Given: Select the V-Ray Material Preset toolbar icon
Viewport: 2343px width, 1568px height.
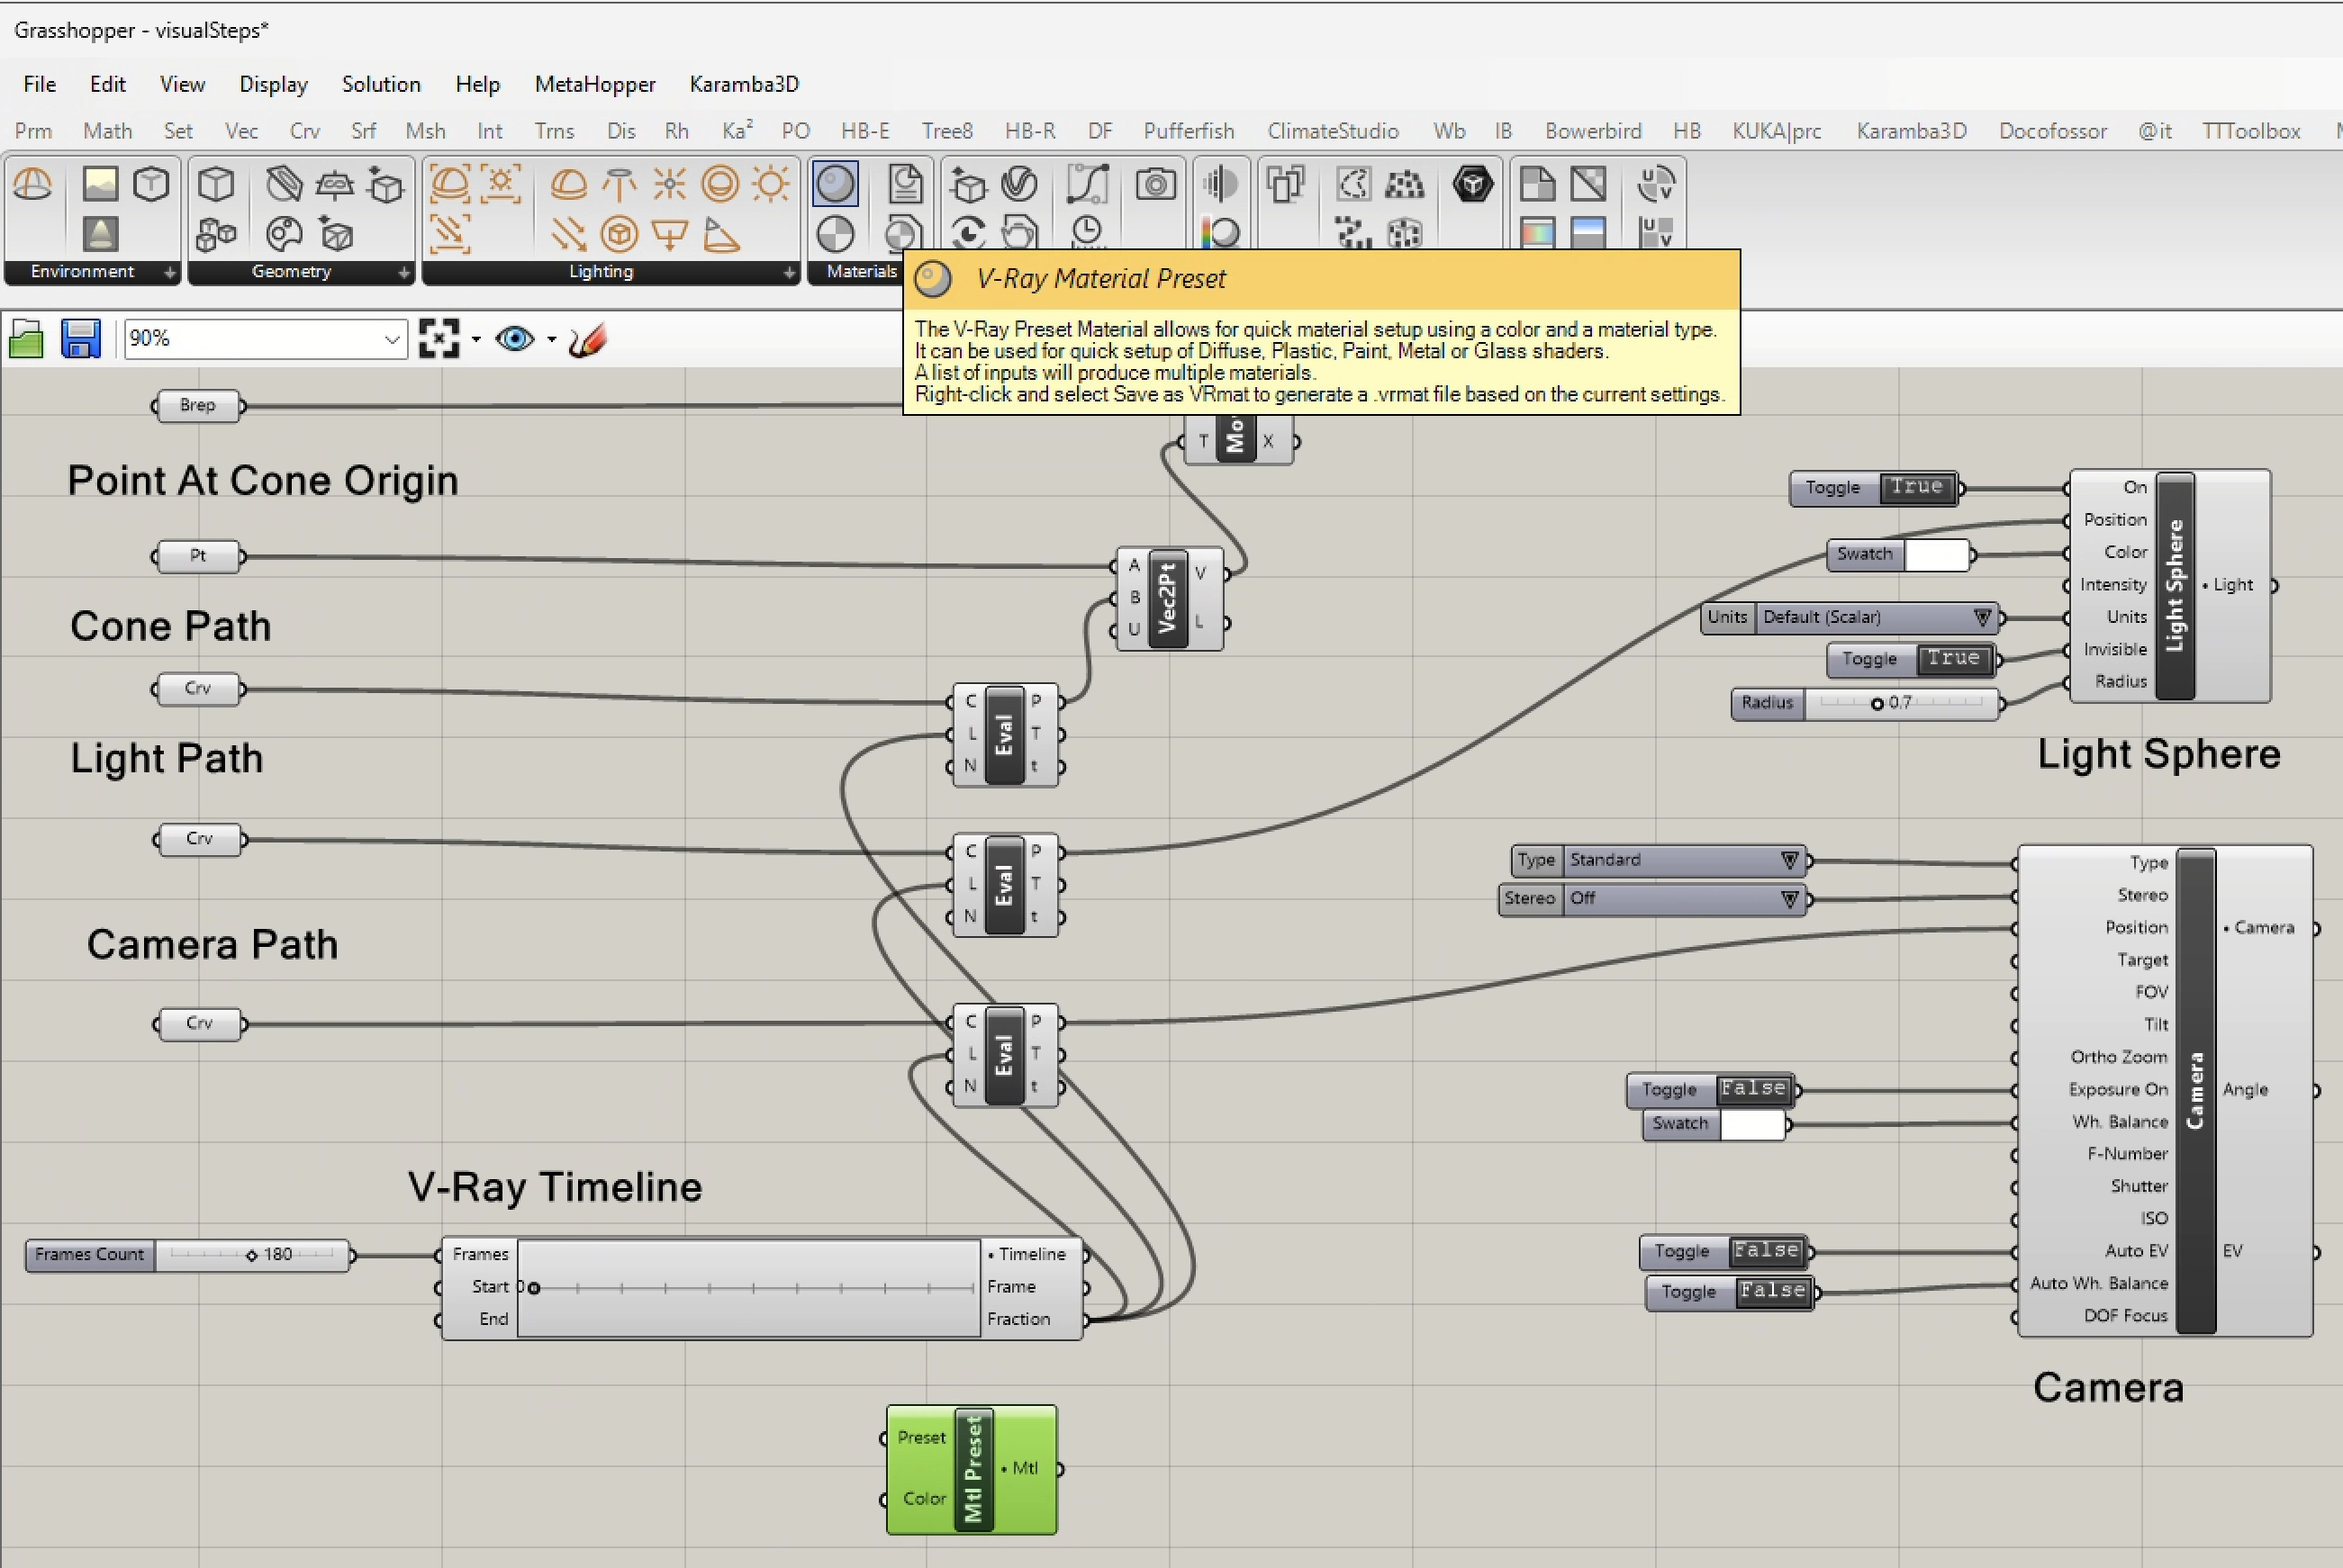Looking at the screenshot, I should click(x=835, y=184).
